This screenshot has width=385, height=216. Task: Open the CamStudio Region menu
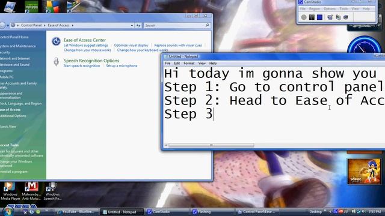[x=314, y=9]
